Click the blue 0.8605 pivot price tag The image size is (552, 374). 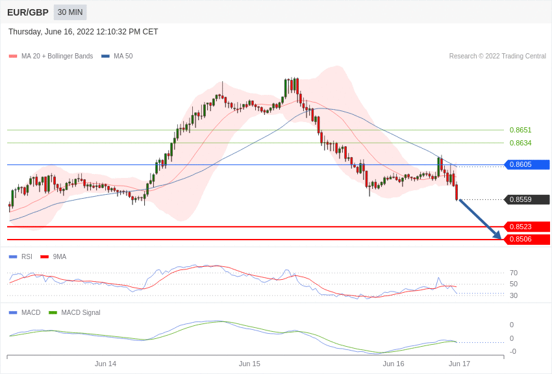[x=527, y=165]
